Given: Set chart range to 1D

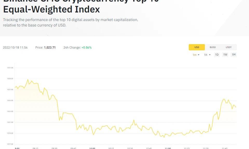Looking at the screenshot, I should pos(217,55).
